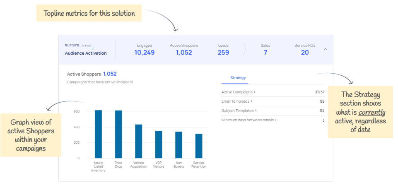Open the Active Campaigns link
Viewport: 398px width, 185px height.
238,92
